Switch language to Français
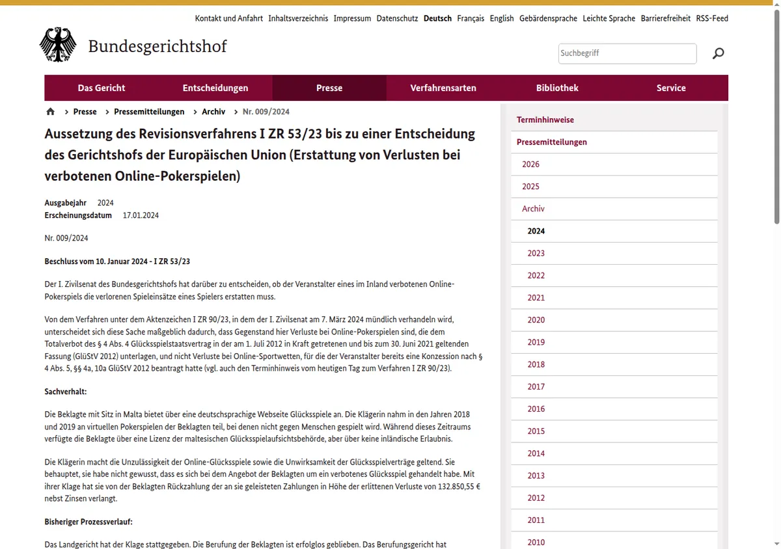This screenshot has height=549, width=781. pos(471,18)
